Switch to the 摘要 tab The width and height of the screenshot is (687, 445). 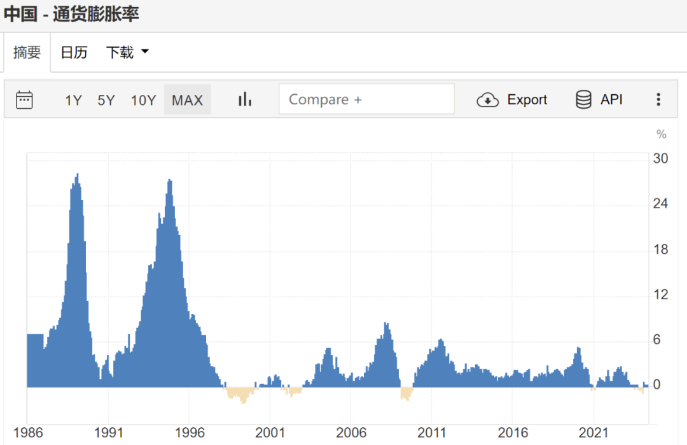pos(27,53)
